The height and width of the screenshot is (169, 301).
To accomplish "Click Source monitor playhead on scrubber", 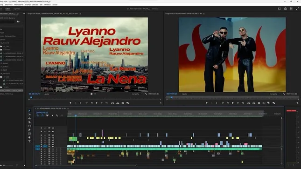I will 31,97.
